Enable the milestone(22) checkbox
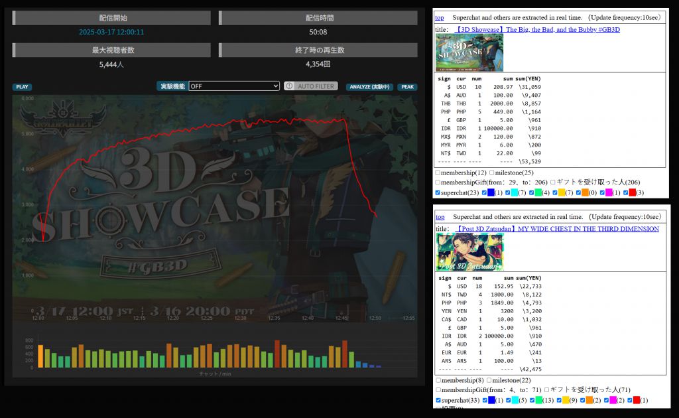 (x=489, y=380)
